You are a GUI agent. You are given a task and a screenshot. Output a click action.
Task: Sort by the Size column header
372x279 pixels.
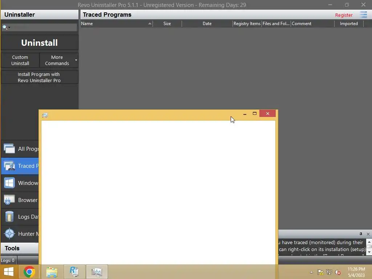(167, 24)
